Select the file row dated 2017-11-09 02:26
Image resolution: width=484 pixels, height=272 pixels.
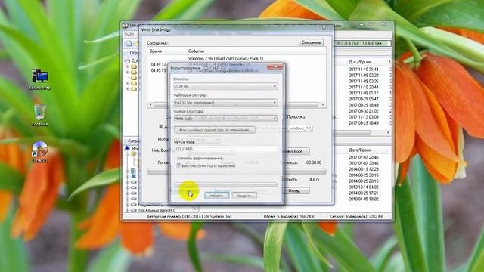(364, 81)
